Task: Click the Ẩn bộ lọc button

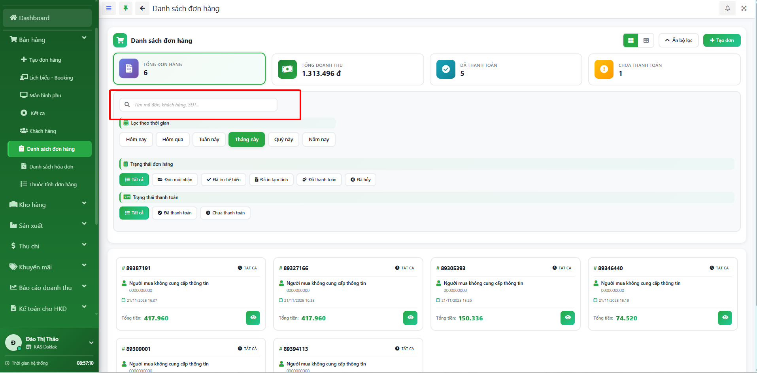Action: pos(678,40)
